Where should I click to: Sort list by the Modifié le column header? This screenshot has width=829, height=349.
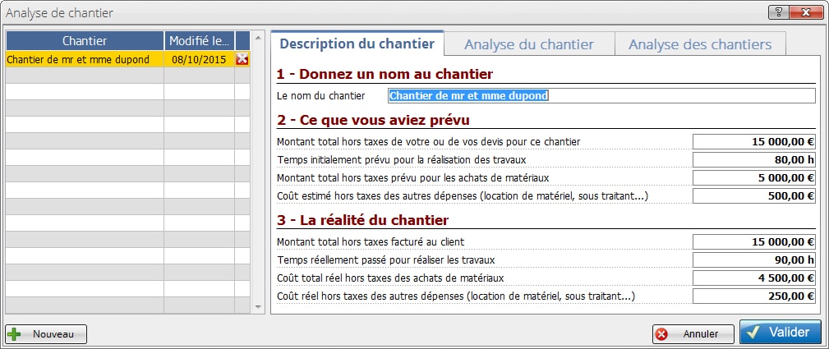(x=199, y=40)
